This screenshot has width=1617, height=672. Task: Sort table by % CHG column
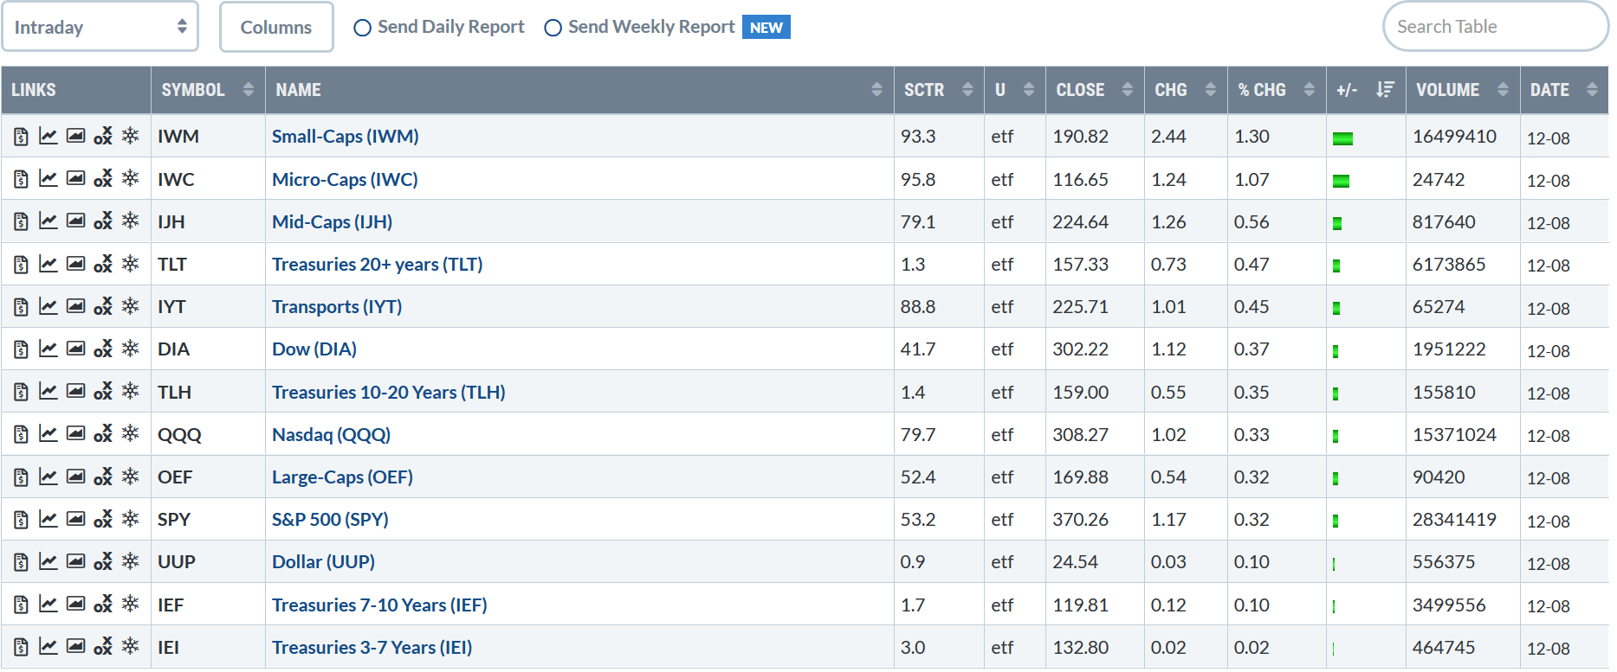(x=1277, y=90)
